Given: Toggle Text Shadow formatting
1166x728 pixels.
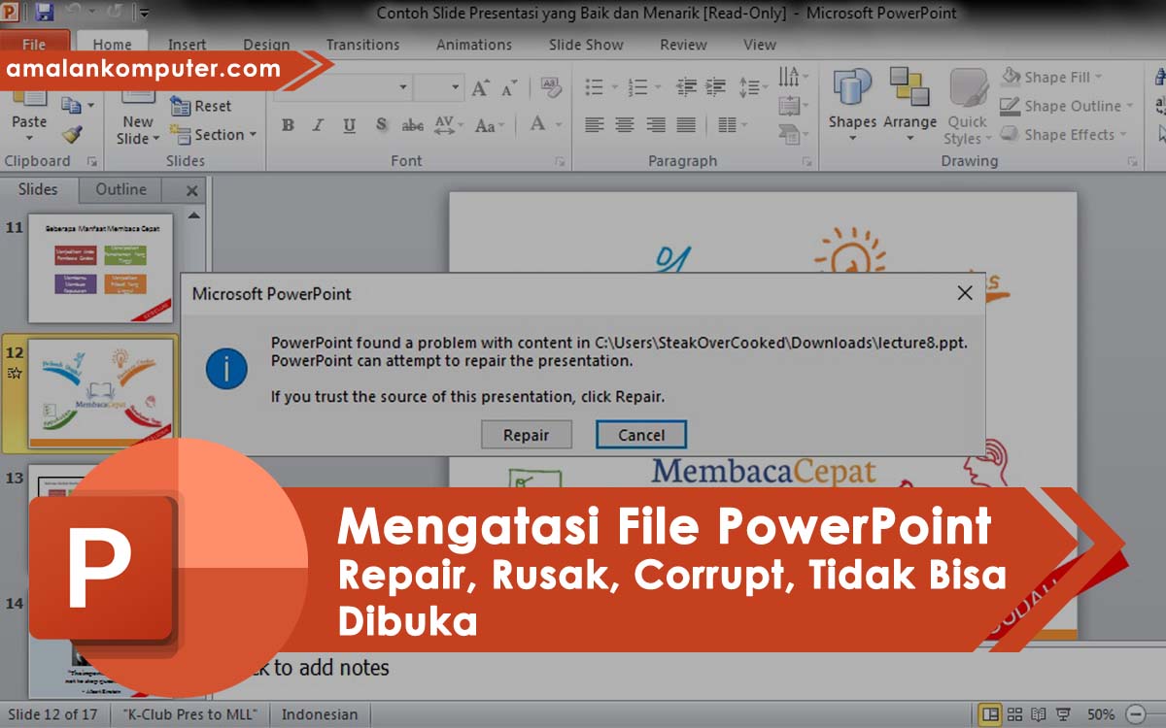Looking at the screenshot, I should [381, 125].
